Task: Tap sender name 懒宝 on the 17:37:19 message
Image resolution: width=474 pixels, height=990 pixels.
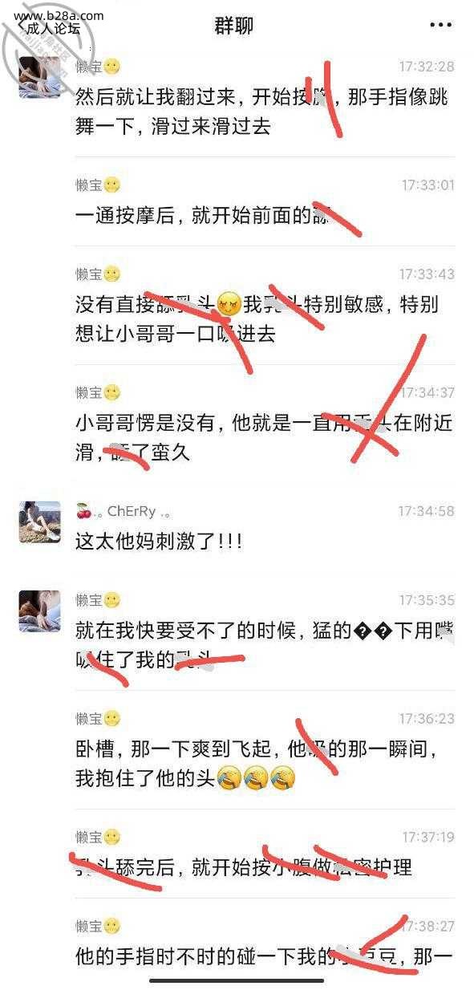Action: [89, 838]
